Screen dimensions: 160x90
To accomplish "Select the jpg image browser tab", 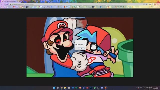I will [x=10, y=1].
